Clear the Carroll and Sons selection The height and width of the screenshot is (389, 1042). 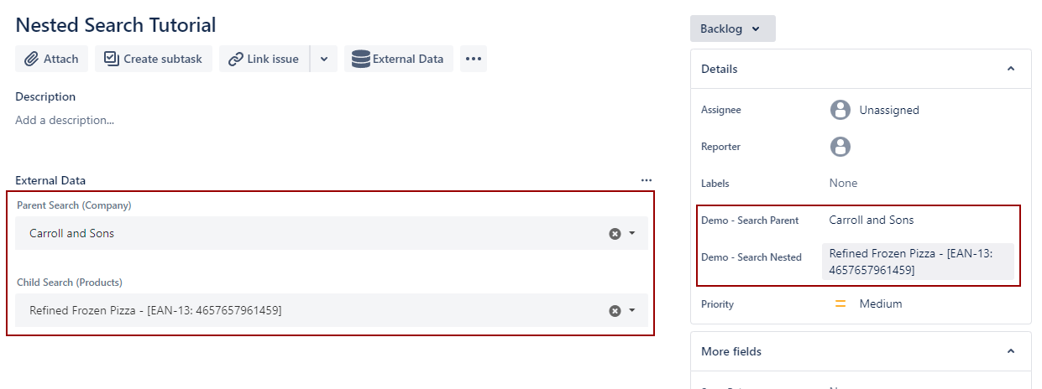pos(615,234)
